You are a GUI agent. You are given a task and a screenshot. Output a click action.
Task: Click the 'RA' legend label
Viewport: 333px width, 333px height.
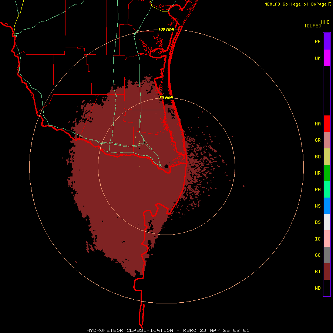[x=317, y=189]
